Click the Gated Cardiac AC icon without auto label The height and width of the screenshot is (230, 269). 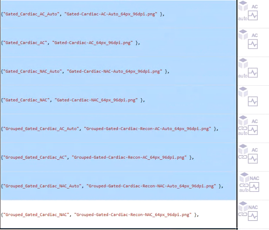[248, 39]
